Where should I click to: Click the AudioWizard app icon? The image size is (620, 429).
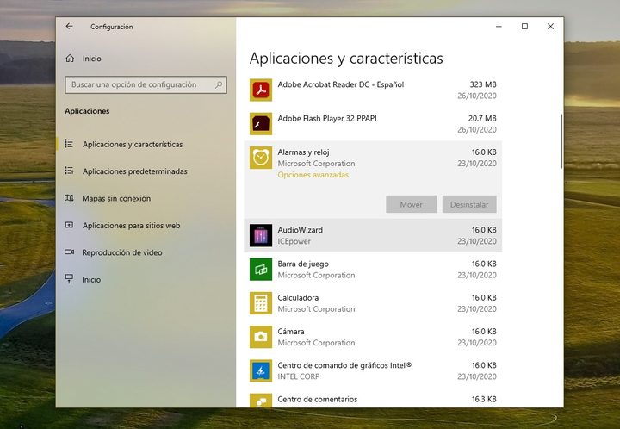(261, 235)
